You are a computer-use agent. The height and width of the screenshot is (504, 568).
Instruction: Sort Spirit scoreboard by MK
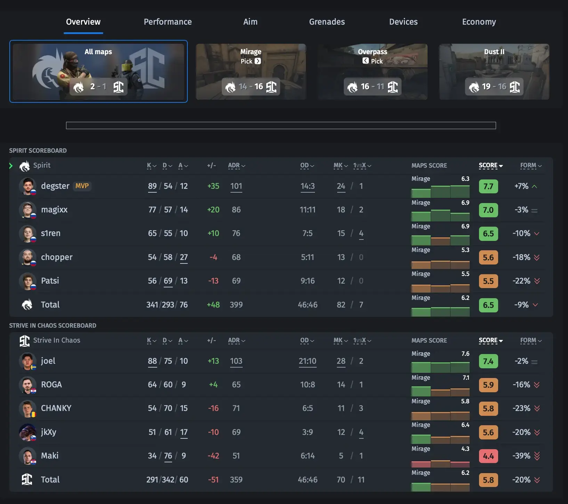[341, 166]
